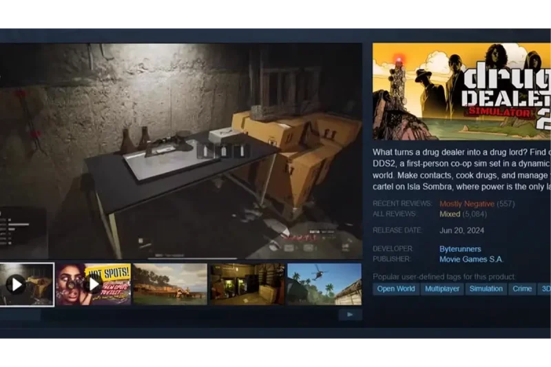Viewport: 551px width, 367px height.
Task: Click the Mostly Negative recent reviews summary
Action: pos(467,204)
